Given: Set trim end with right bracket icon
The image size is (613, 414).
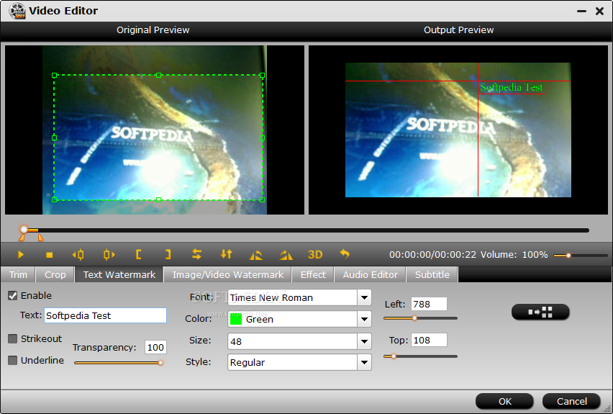Looking at the screenshot, I should point(168,255).
